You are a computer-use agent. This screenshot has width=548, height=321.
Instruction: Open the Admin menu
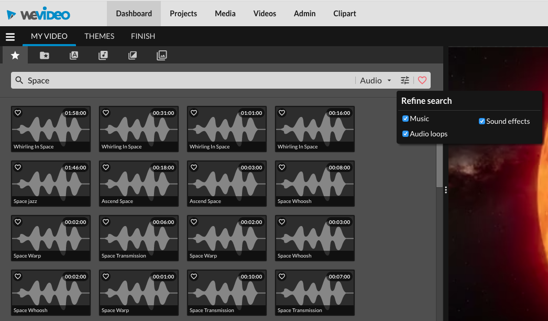[305, 14]
